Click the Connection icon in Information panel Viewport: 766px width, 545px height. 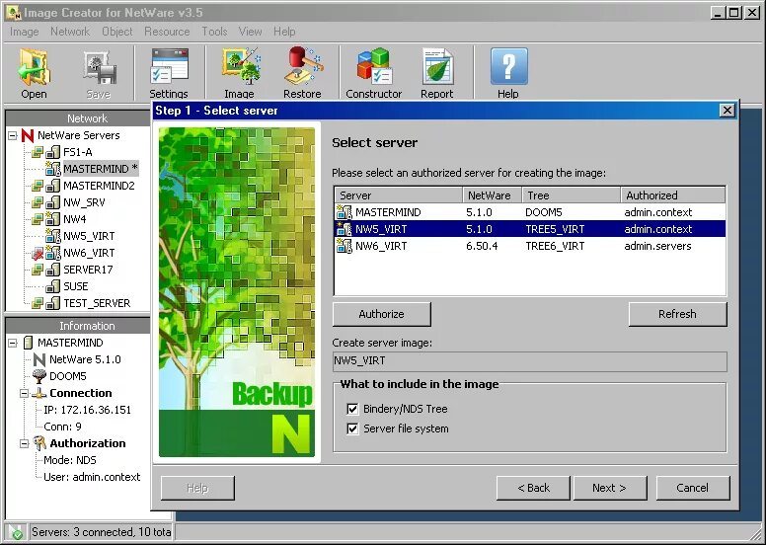tap(39, 393)
